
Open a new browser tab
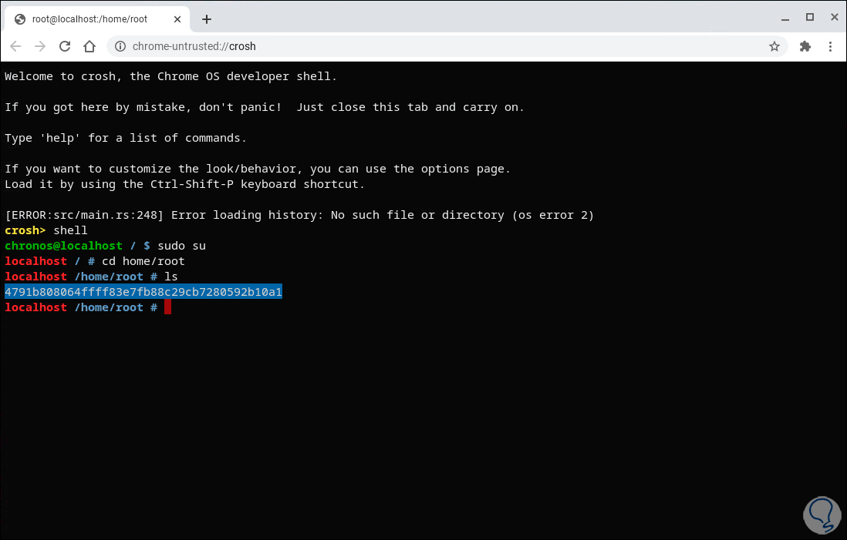click(x=206, y=18)
